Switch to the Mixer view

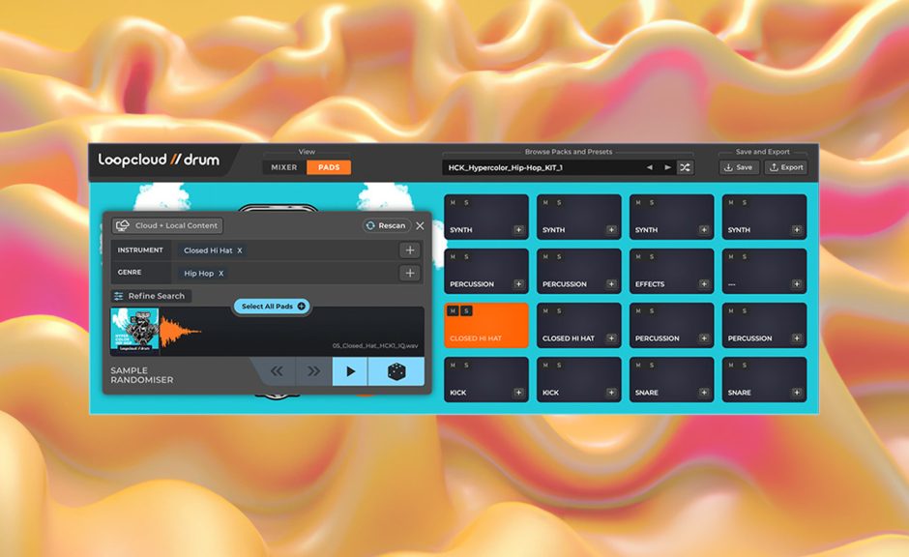tap(284, 167)
